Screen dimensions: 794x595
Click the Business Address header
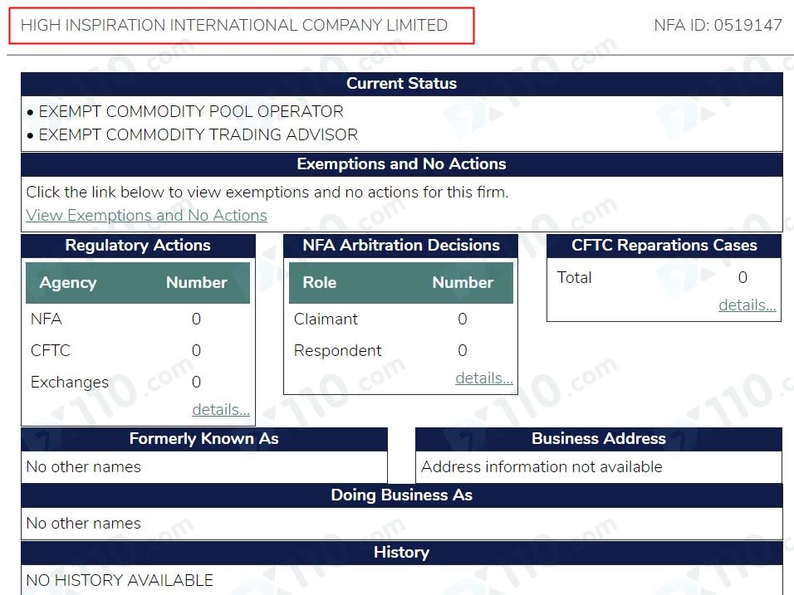(x=599, y=439)
